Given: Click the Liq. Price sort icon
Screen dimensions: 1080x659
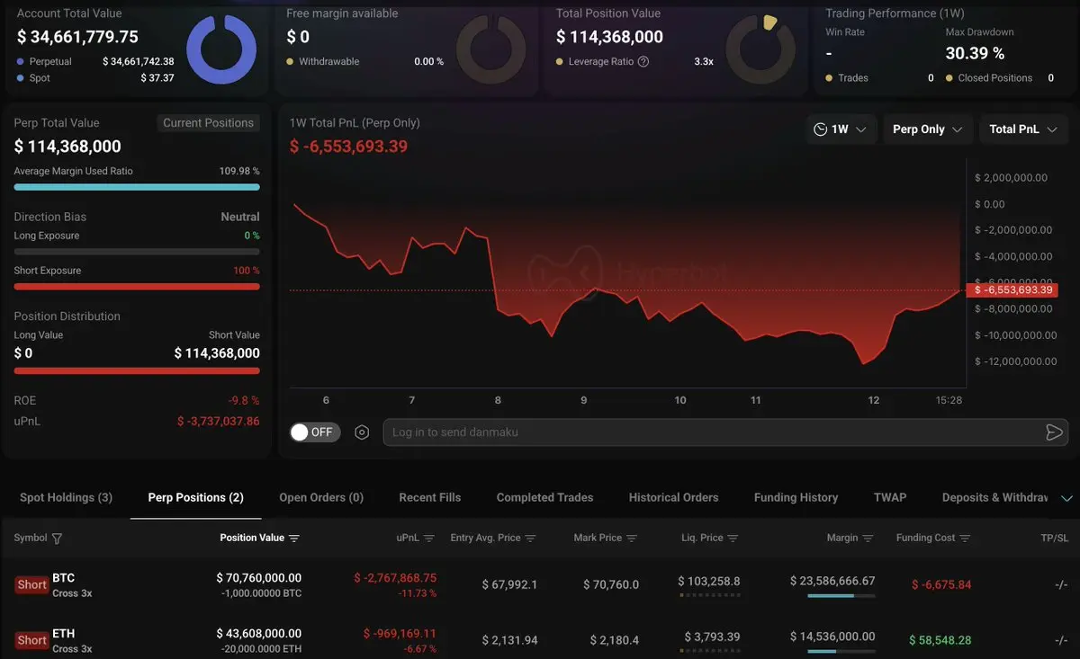Looking at the screenshot, I should click(733, 539).
